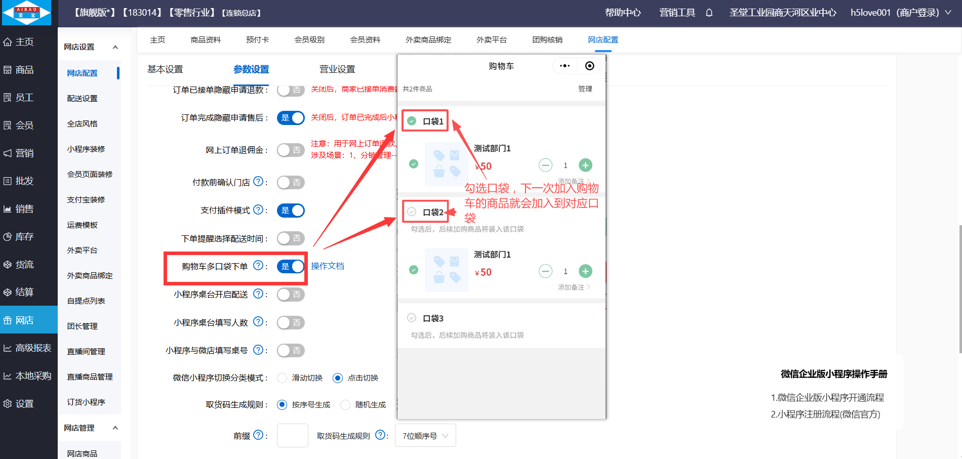Open the 设置 settings sidebar item

(24, 403)
